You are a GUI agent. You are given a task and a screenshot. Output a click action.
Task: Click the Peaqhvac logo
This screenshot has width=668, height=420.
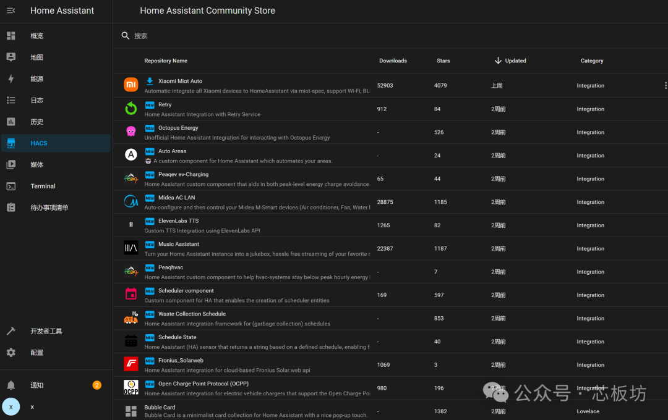click(131, 271)
